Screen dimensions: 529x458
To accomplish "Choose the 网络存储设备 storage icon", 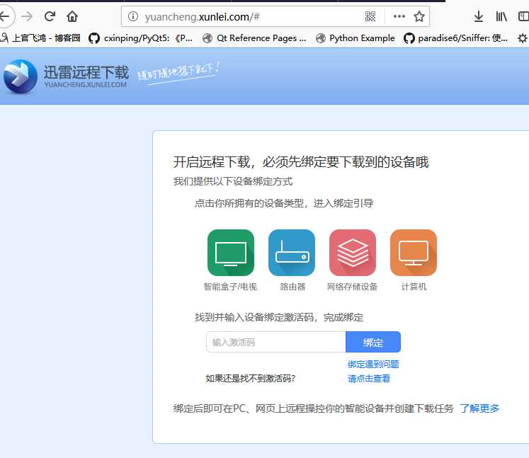I will [x=353, y=253].
